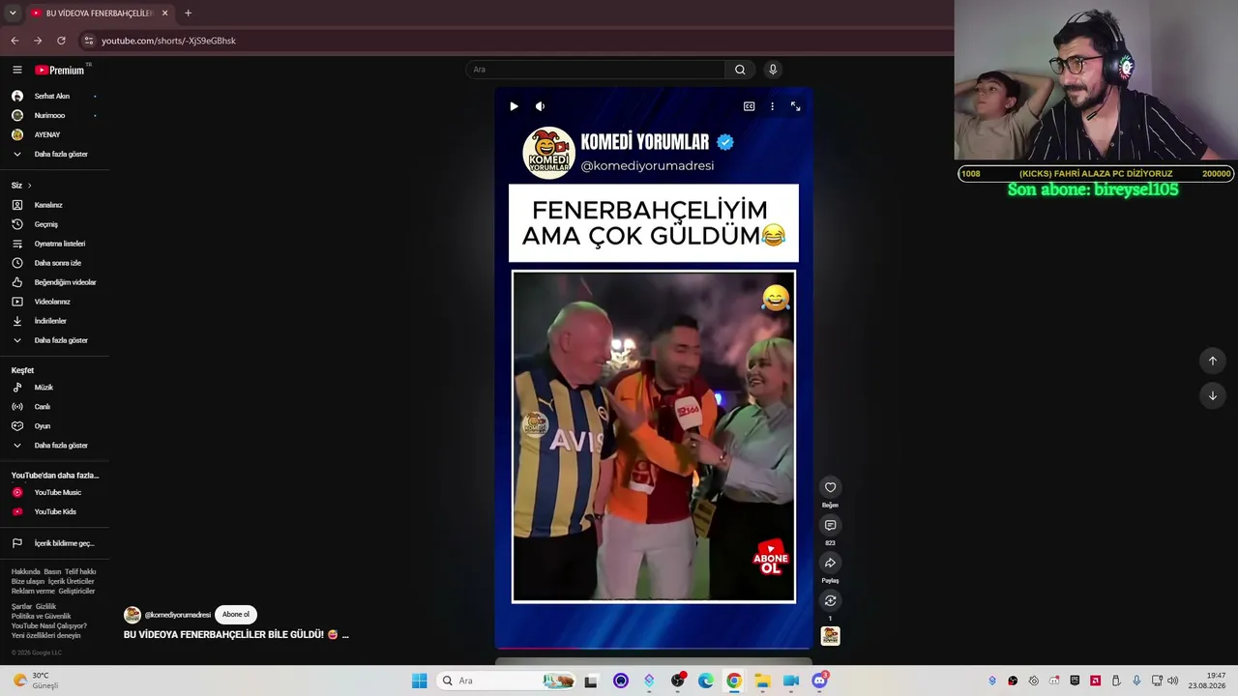Open File Explorer from the taskbar
Viewport: 1238px width, 696px height.
point(762,681)
